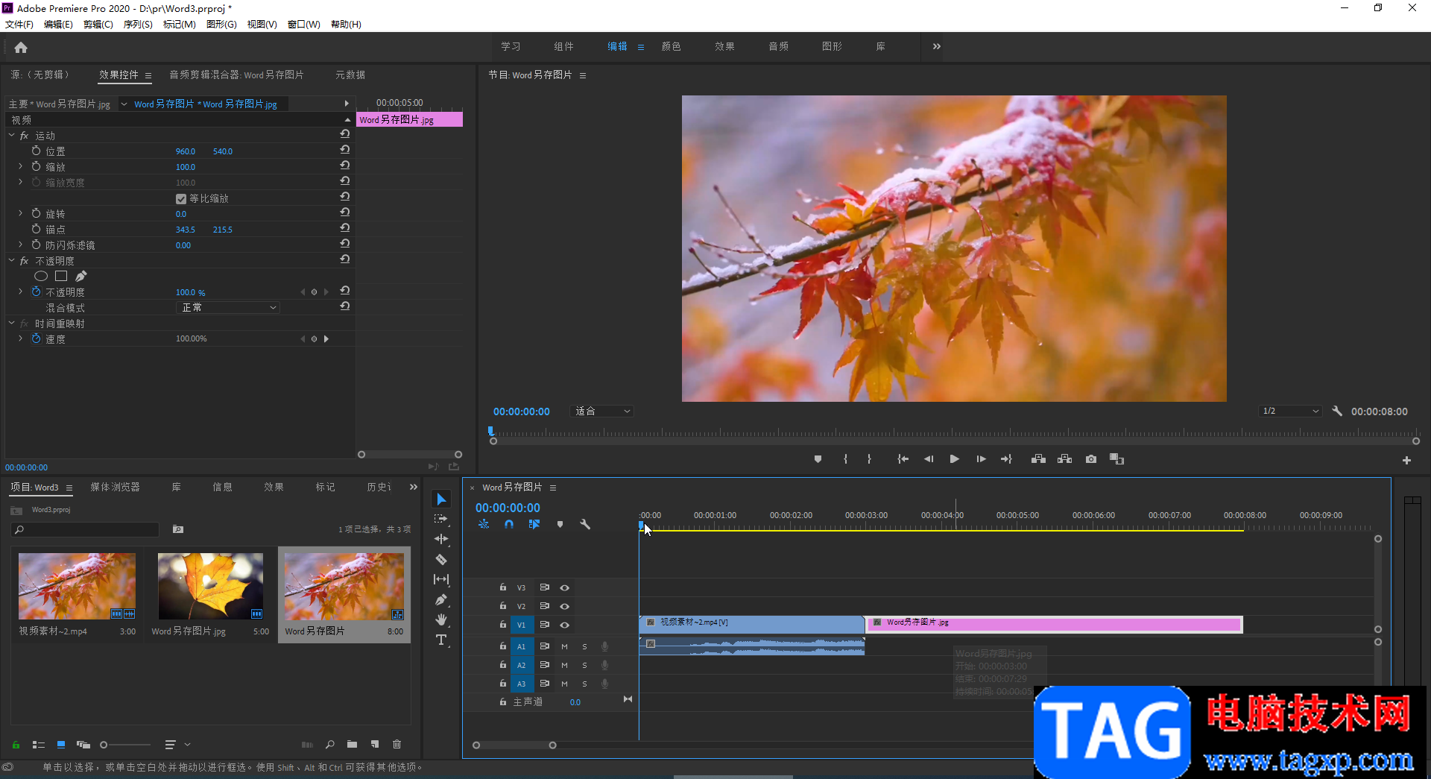This screenshot has height=779, width=1431.
Task: Toggle linked selection in timeline
Action: tap(534, 524)
